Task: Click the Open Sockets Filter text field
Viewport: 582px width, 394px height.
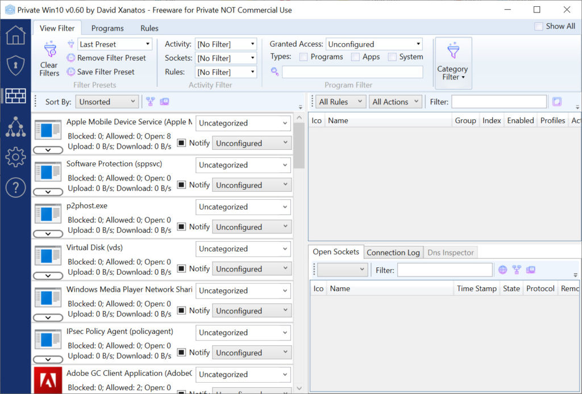Action: (444, 270)
